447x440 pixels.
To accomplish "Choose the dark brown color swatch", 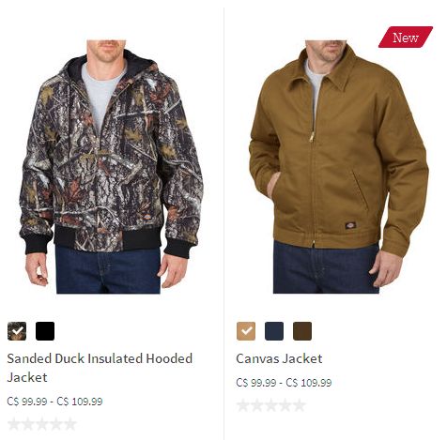I will click(302, 331).
